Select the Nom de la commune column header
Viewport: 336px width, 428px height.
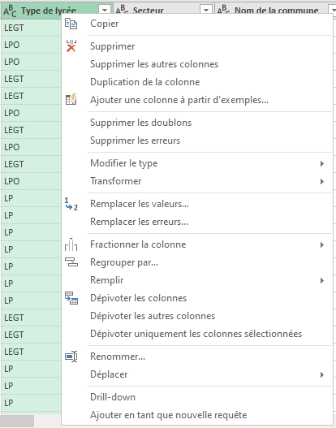(x=275, y=11)
